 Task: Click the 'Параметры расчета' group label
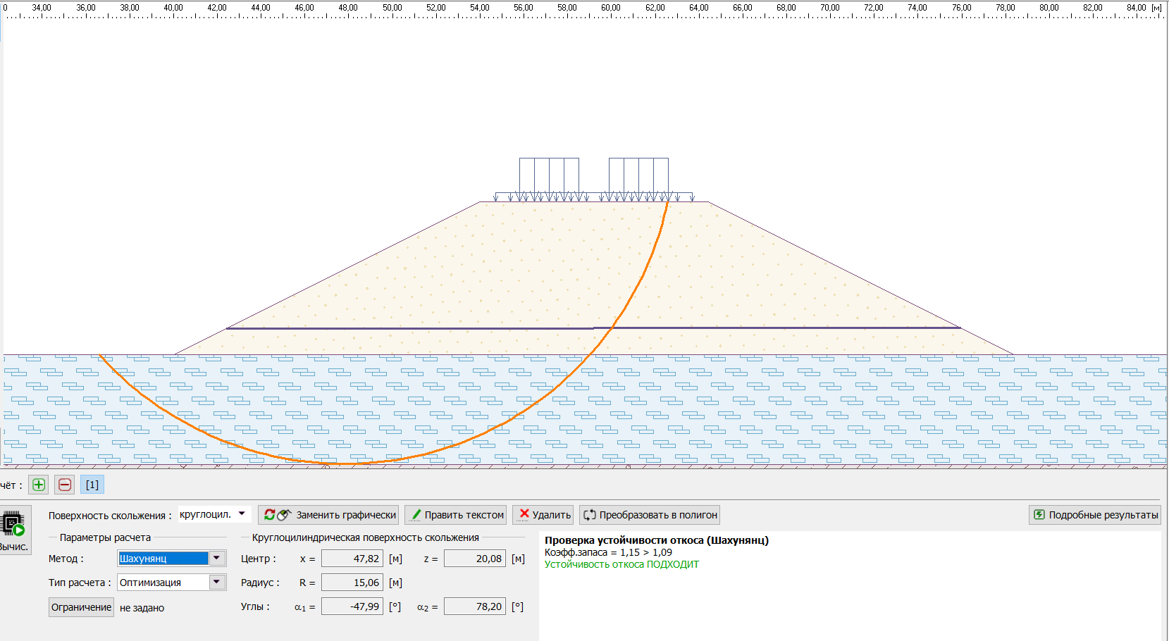tap(105, 537)
